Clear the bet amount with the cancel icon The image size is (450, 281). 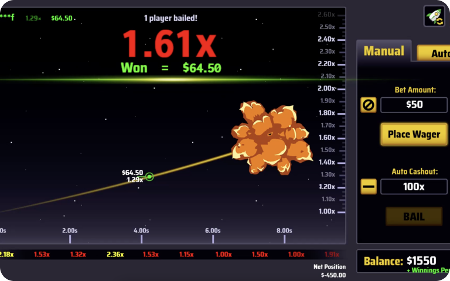tap(369, 105)
